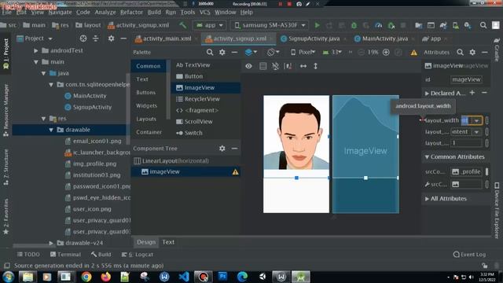Open Google Chrome from taskbar

coord(86,277)
